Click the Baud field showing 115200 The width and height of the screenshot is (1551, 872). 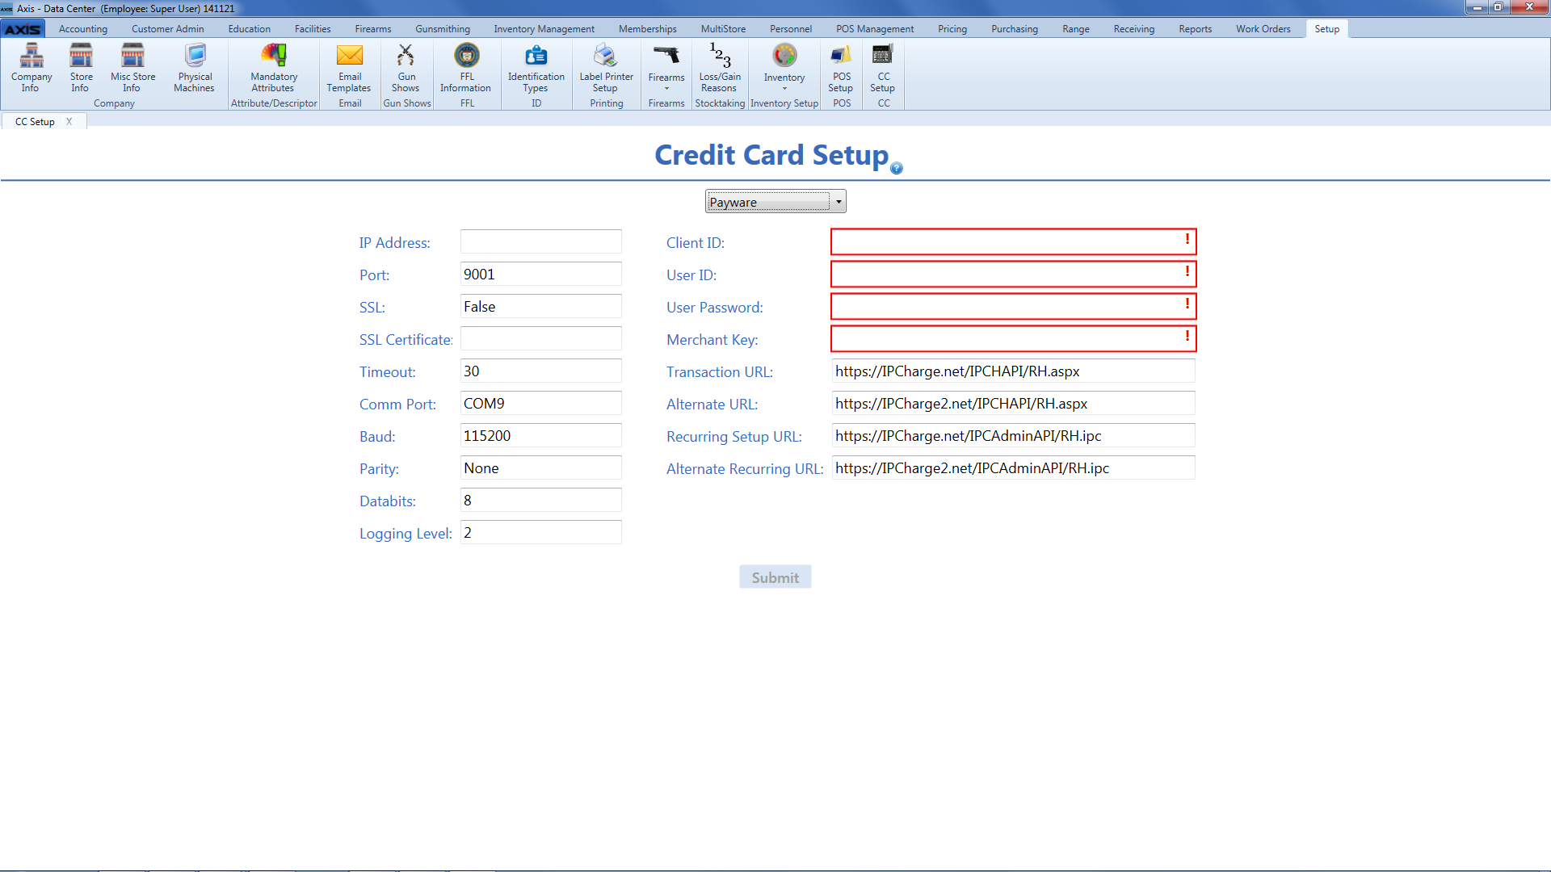(x=541, y=435)
